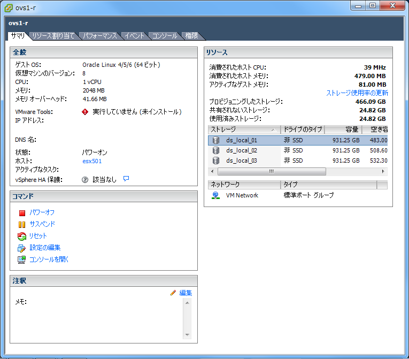Open the リソース割り当て tab
The image size is (409, 359).
click(x=53, y=36)
